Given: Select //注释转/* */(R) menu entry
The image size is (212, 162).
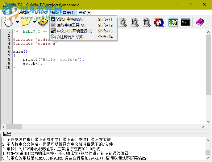Looking at the screenshot, I should click(83, 37).
